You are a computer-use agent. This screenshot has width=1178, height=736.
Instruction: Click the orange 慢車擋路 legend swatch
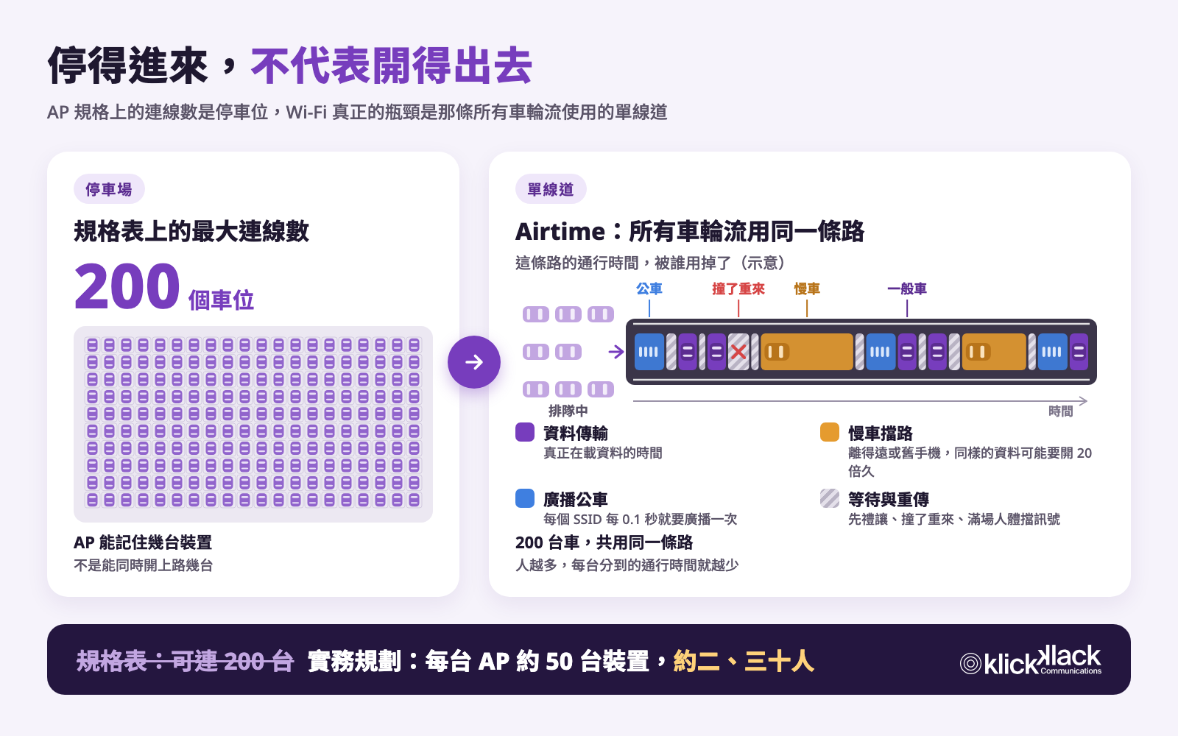tap(830, 432)
